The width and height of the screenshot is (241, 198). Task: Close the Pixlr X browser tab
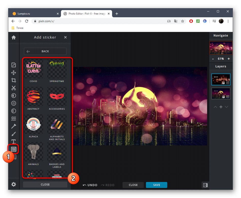109,14
